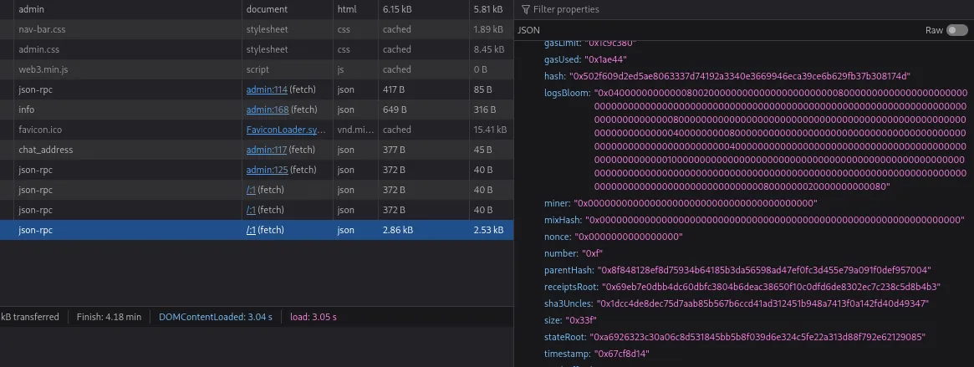974x367 pixels.
Task: Click the hash property value
Action: (x=740, y=76)
